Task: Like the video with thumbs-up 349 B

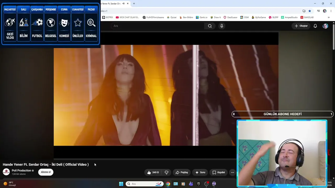Action: [x=153, y=172]
